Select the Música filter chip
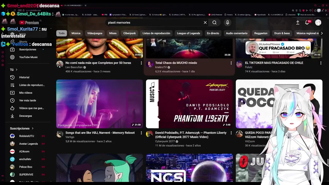Viewport: 329px width, 185px height. coord(76,33)
